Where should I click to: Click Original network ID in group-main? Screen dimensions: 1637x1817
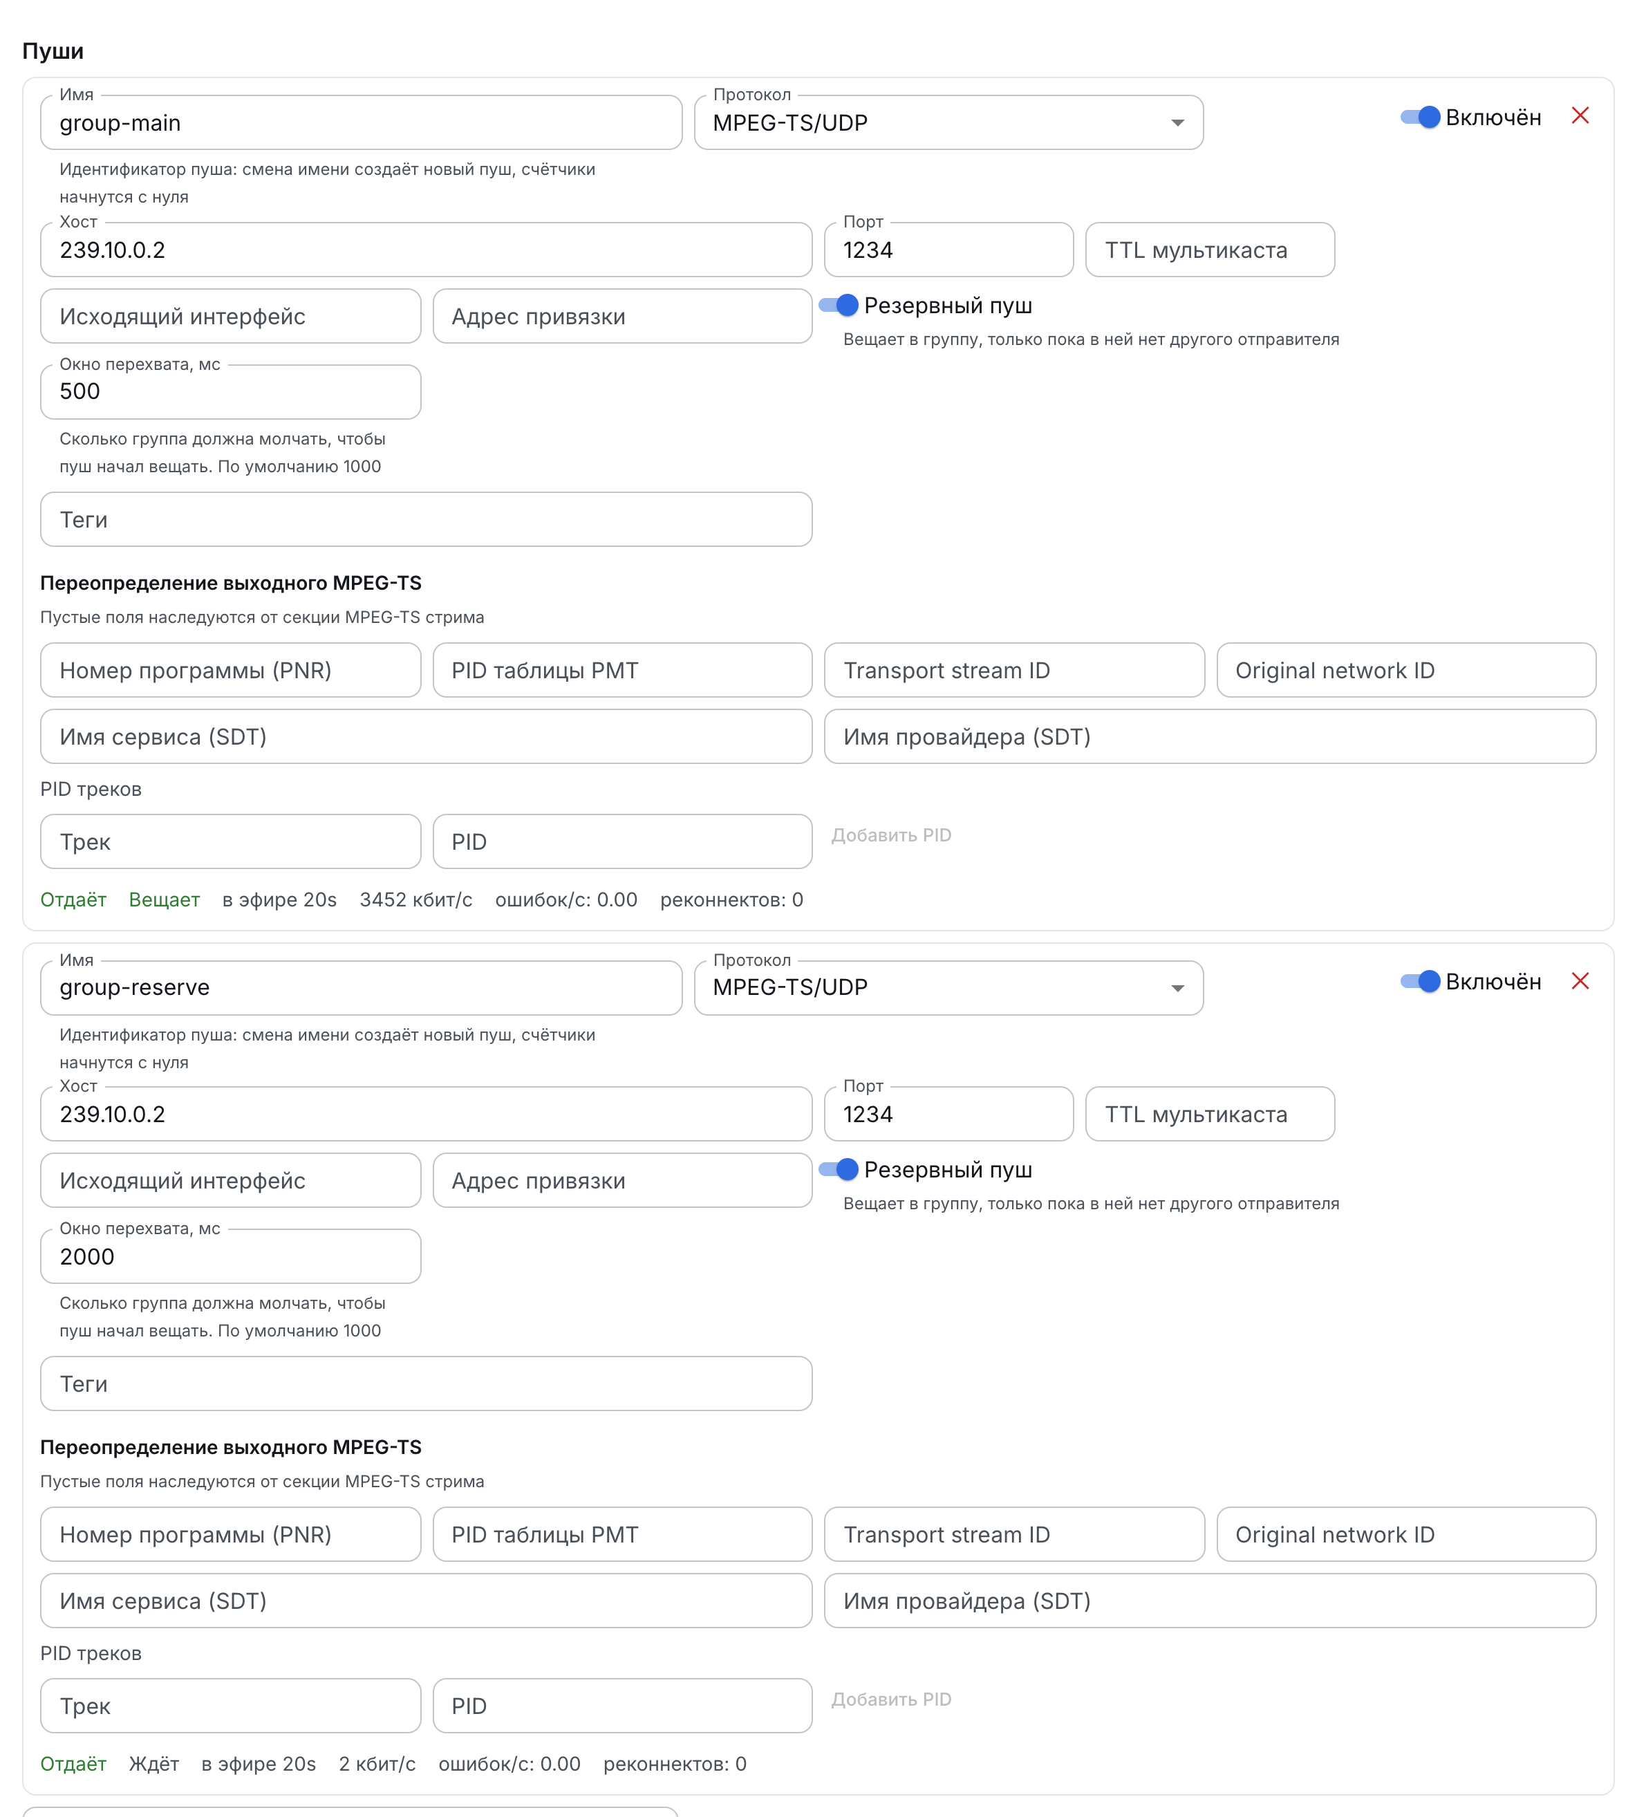[1407, 670]
